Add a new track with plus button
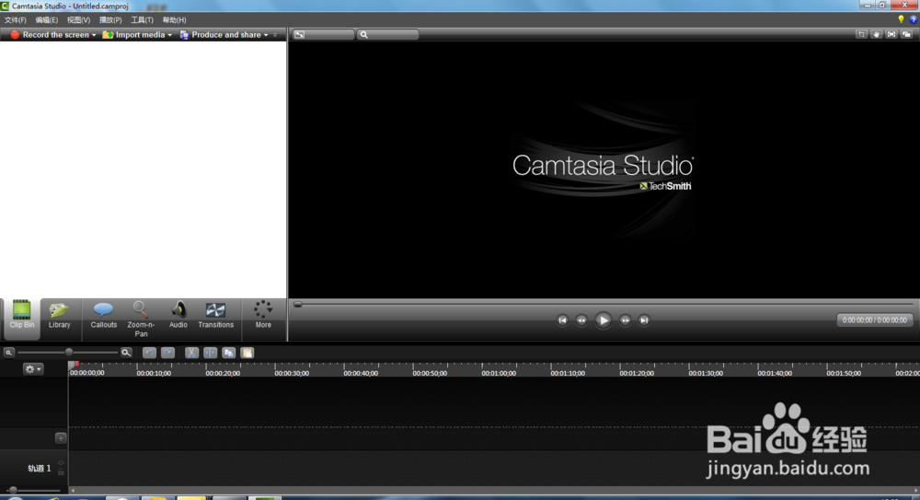The height and width of the screenshot is (500, 920). (x=61, y=437)
